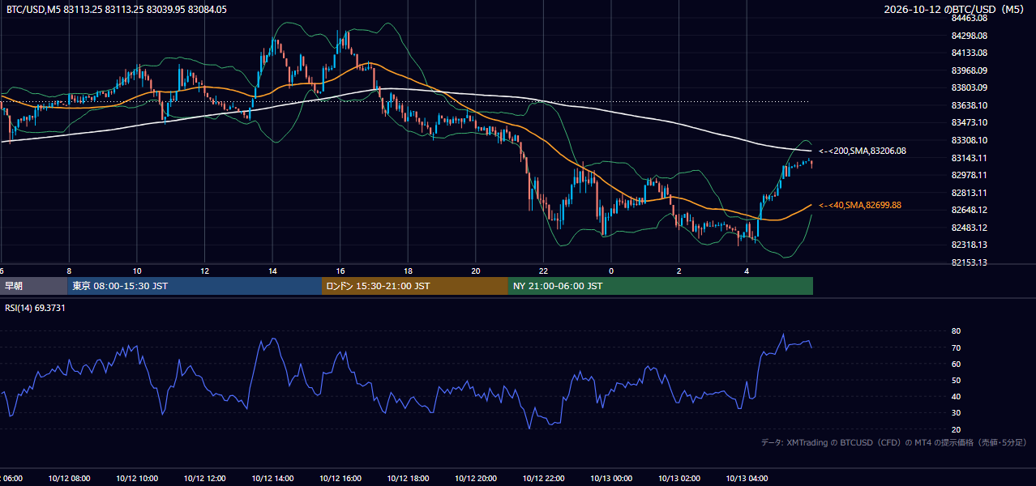Select the 東京 08:00-15:30 JST session bar
1036x486 pixels.
point(195,286)
